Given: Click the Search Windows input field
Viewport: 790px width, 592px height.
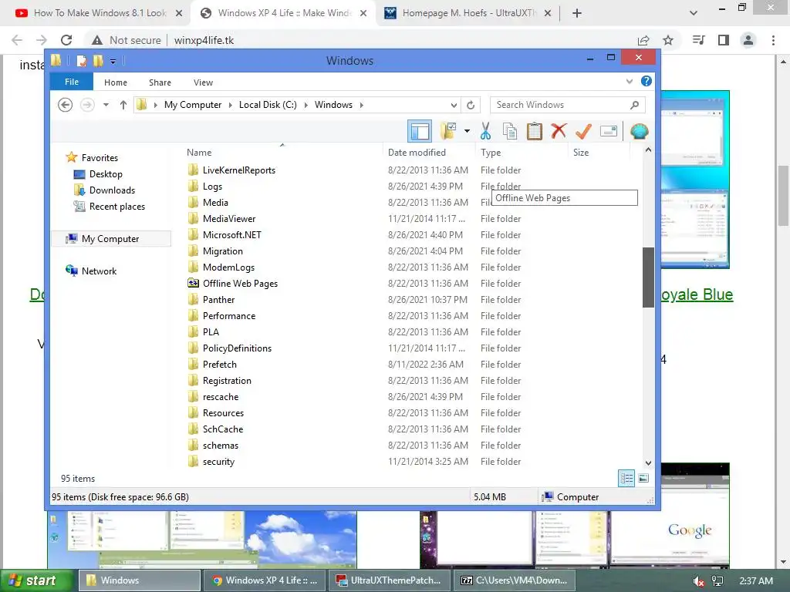Looking at the screenshot, I should [559, 105].
